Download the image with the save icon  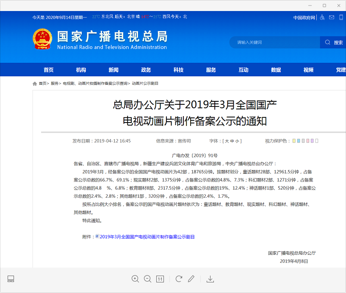pos(210,279)
